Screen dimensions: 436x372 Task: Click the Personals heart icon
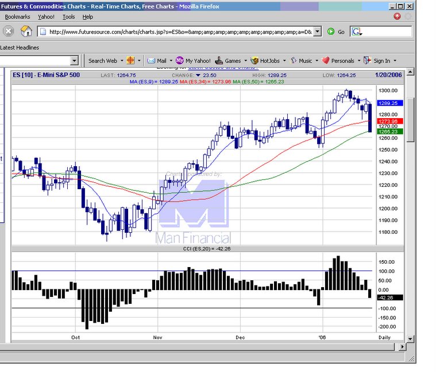(326, 61)
